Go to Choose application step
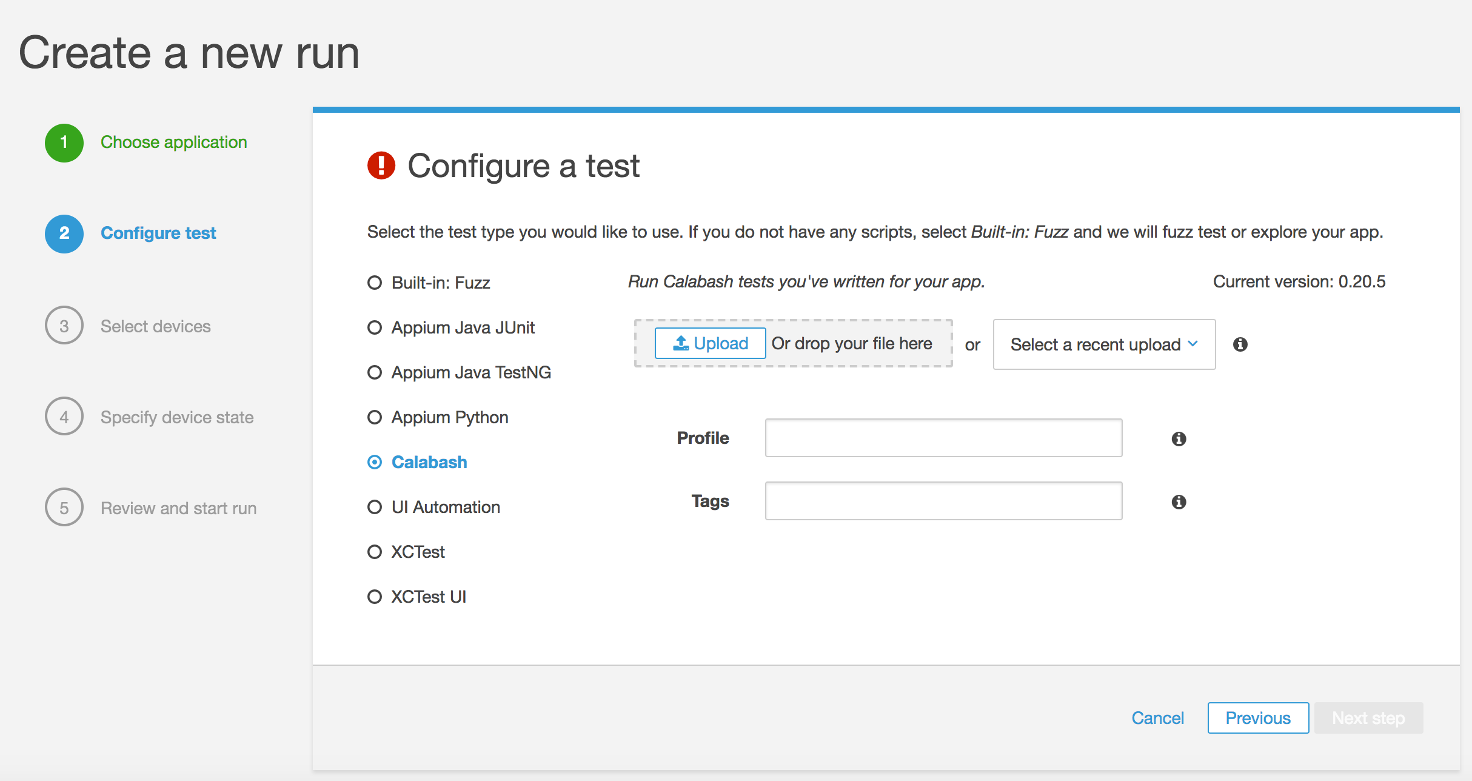This screenshot has height=781, width=1472. click(x=173, y=142)
